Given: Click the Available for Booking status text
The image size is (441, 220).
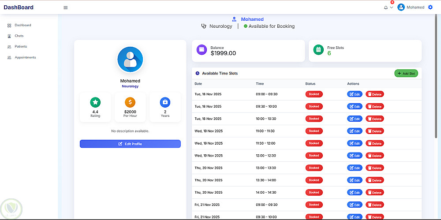Looking at the screenshot, I should [x=271, y=26].
